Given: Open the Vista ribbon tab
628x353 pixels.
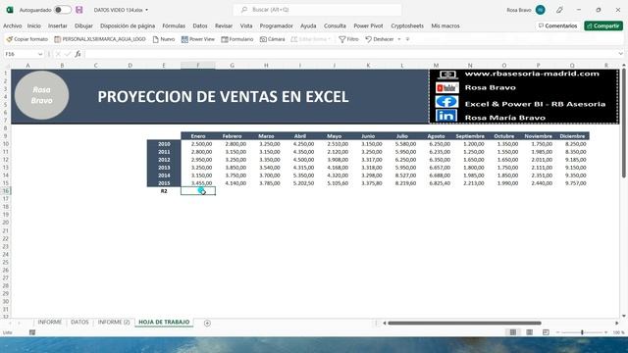Looking at the screenshot, I should coord(246,25).
